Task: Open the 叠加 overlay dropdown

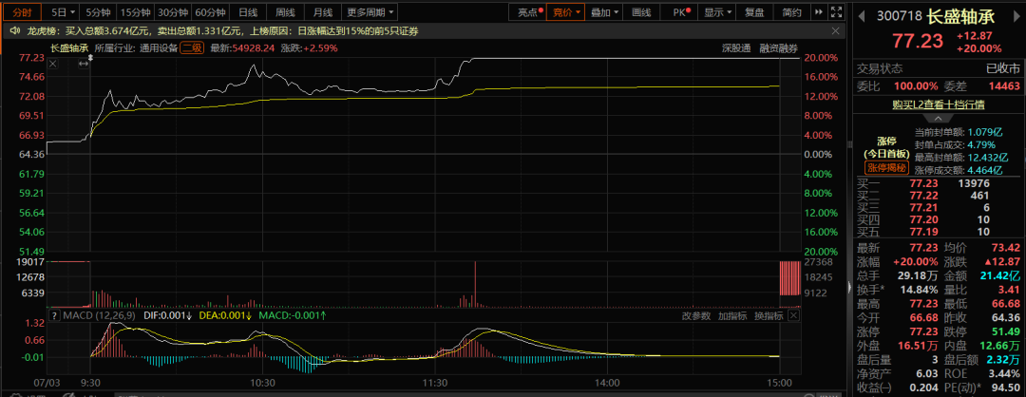Action: click(604, 11)
